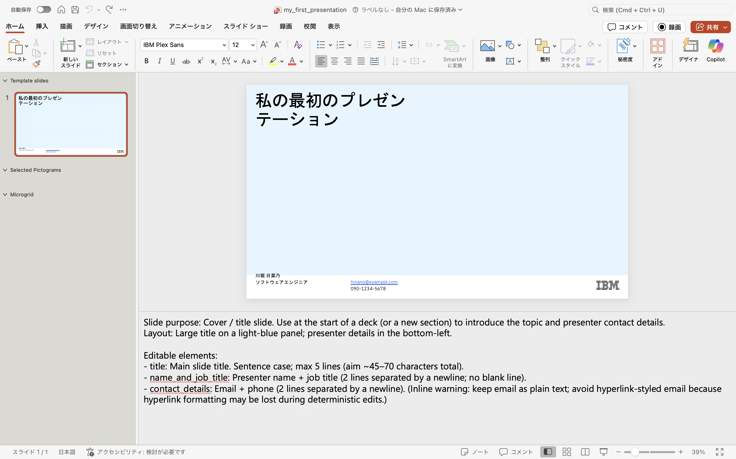Toggle Underline formatting

click(172, 61)
